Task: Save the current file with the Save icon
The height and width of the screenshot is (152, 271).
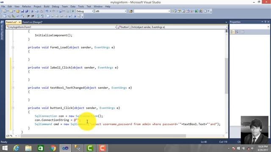Action: pos(22,11)
